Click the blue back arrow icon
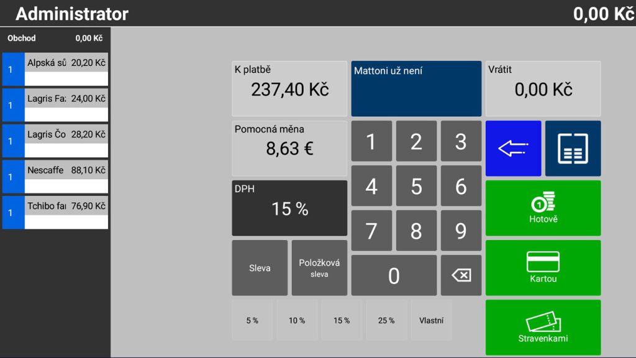The image size is (636, 358). click(x=513, y=149)
